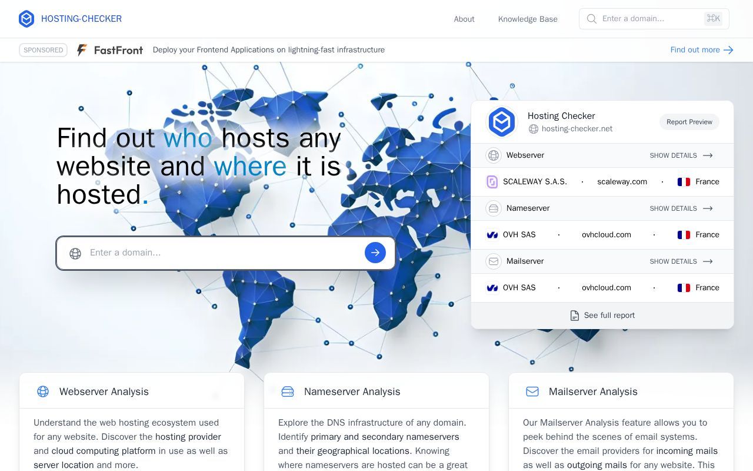Click ovhcloud.com in Nameserver result row
753x471 pixels.
tap(607, 235)
